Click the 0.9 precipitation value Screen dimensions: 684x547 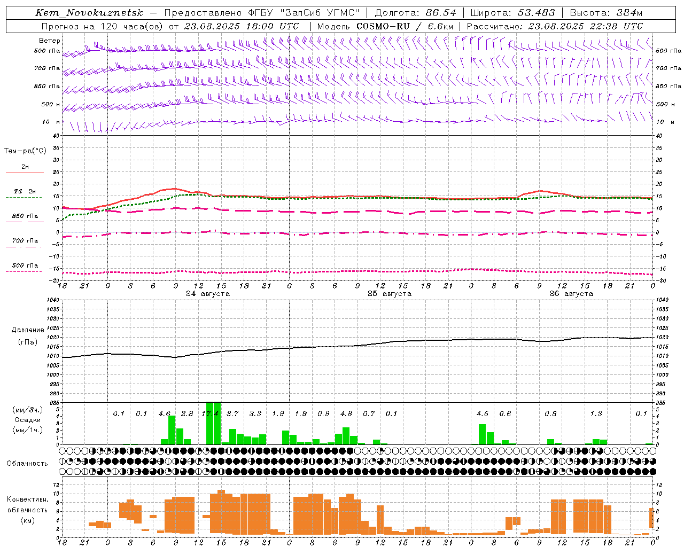(x=323, y=413)
